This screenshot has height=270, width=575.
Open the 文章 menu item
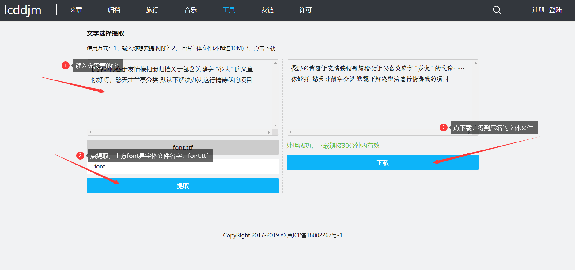click(76, 10)
